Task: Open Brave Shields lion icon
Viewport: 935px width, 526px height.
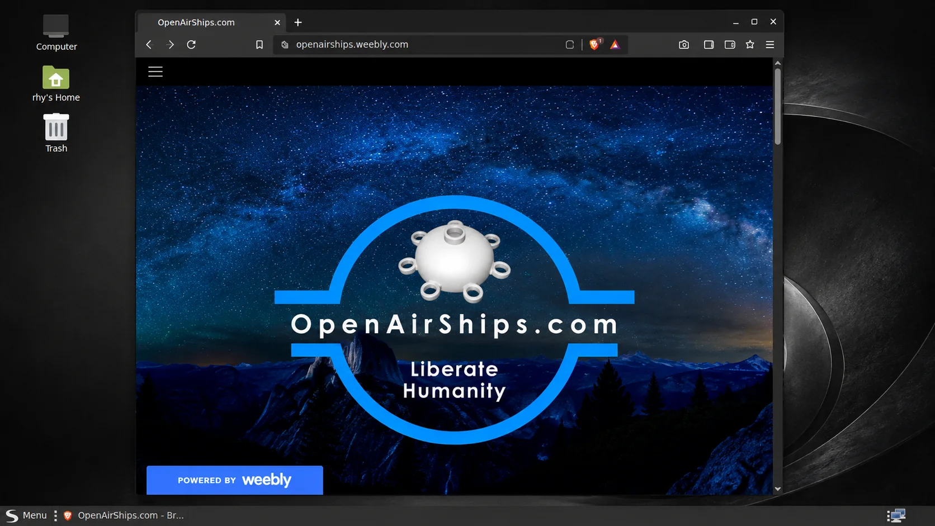Action: click(594, 44)
